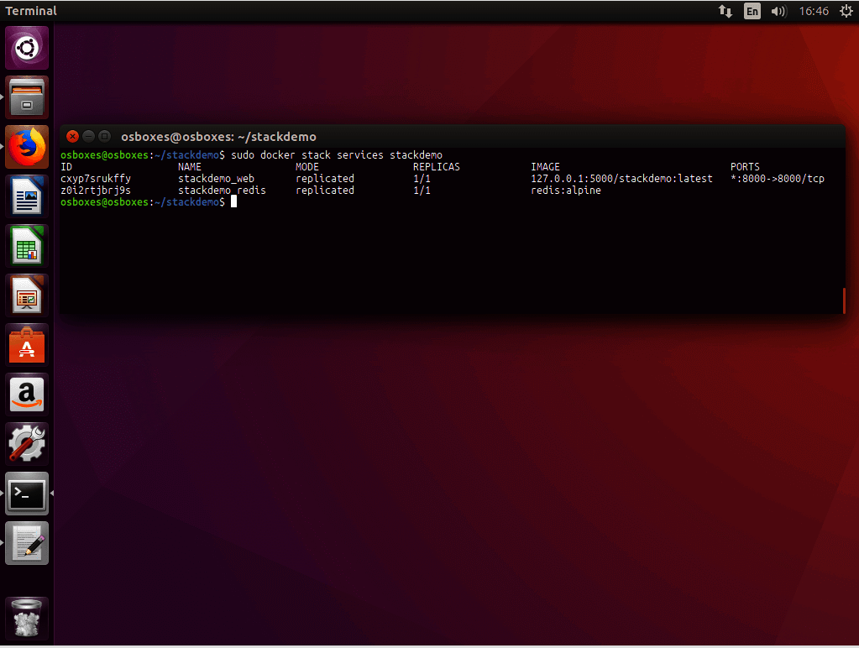Click the 16:46 clock indicator

click(x=814, y=11)
